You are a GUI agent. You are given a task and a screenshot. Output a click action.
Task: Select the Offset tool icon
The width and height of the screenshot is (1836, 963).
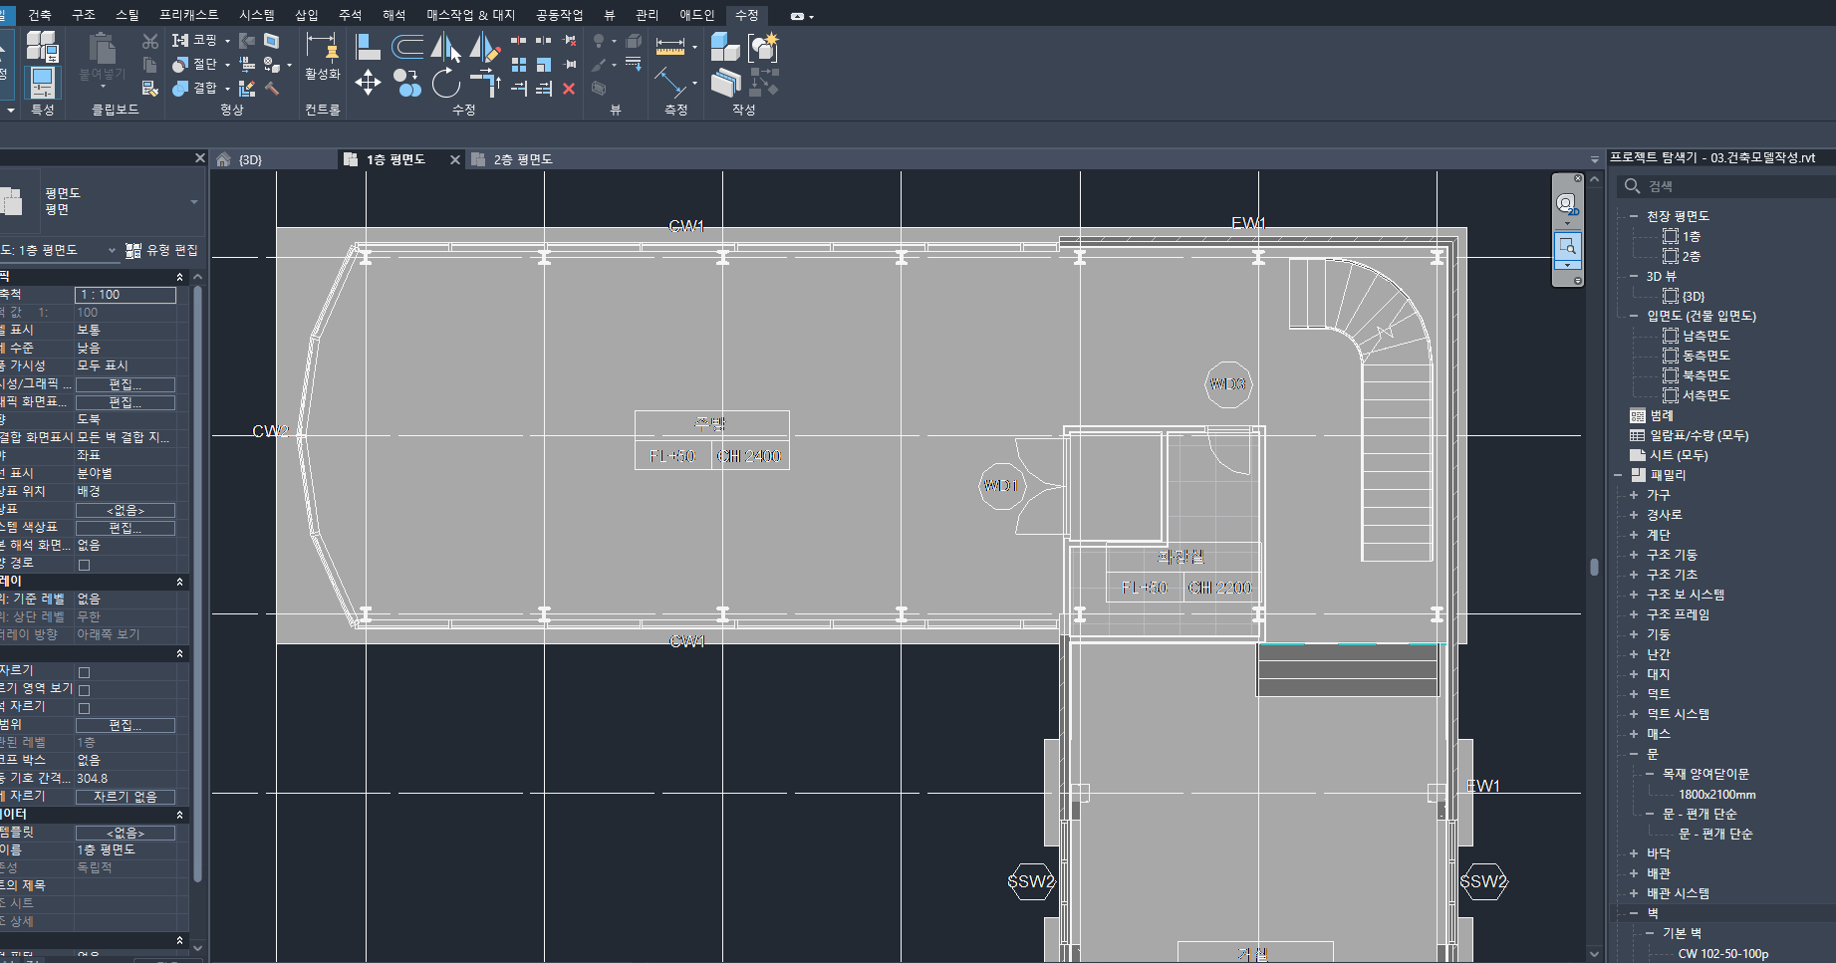[x=406, y=46]
